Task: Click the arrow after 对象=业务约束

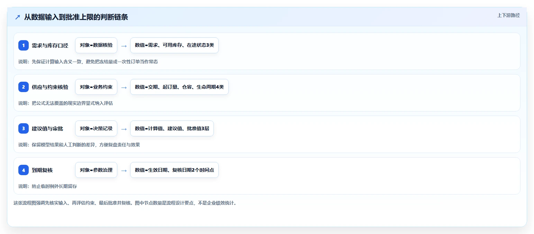Action: click(x=124, y=87)
